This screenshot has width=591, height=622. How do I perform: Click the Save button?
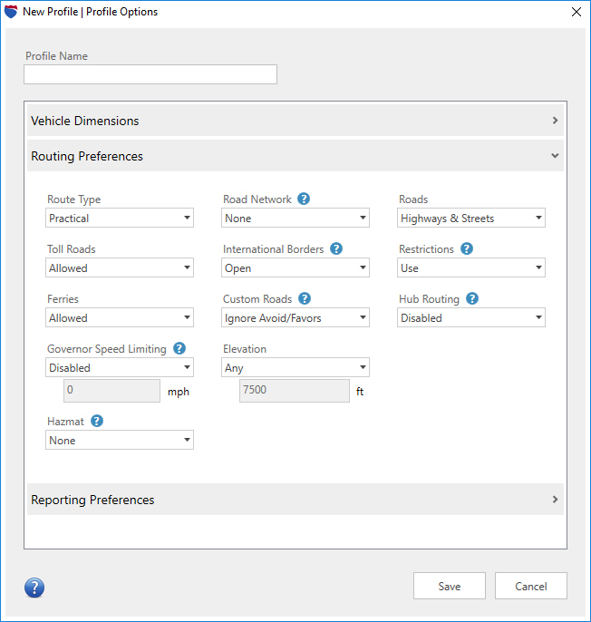click(x=450, y=587)
